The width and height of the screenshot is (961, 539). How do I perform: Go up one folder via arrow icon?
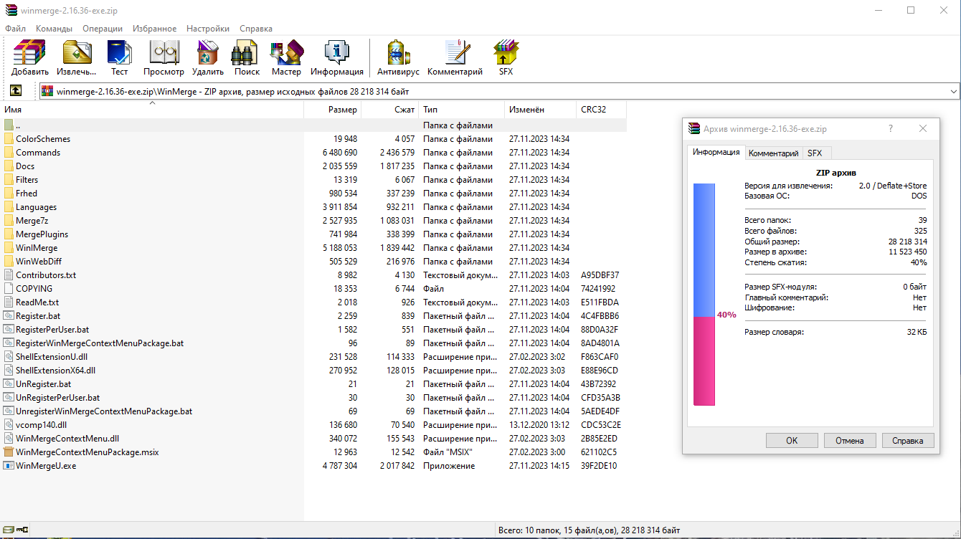[x=16, y=91]
